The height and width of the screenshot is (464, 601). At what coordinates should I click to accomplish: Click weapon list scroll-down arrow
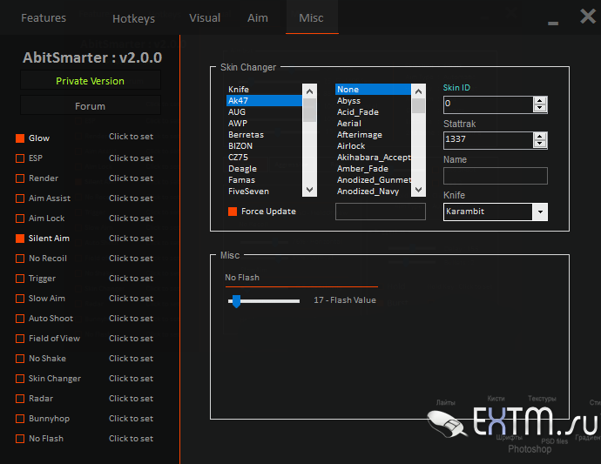[310, 190]
